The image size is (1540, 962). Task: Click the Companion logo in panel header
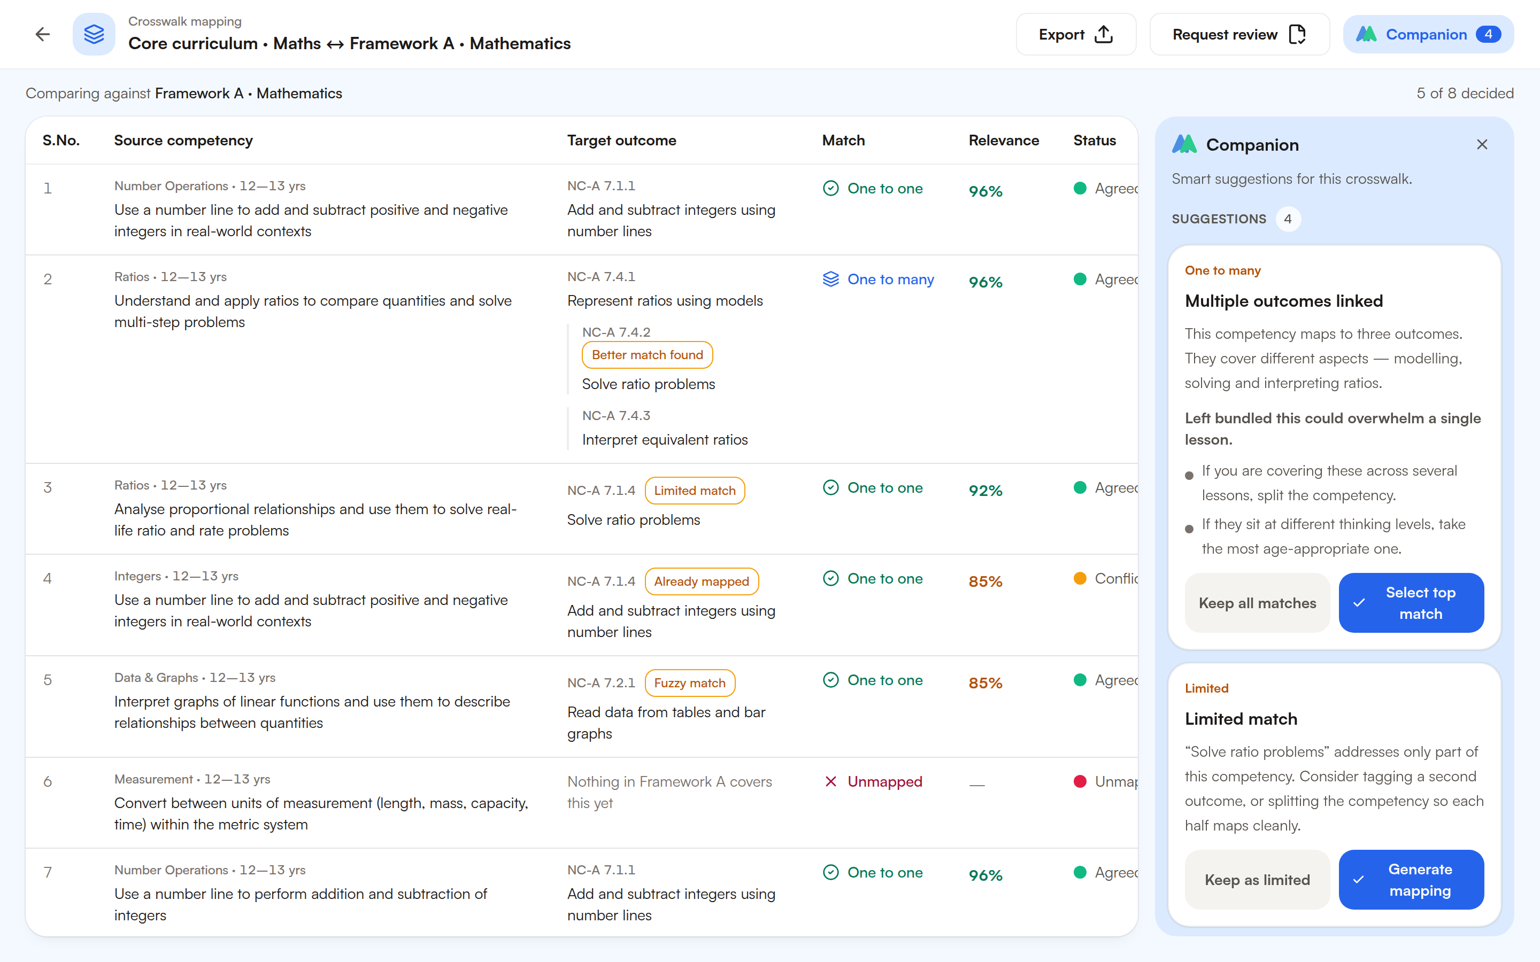(1184, 144)
